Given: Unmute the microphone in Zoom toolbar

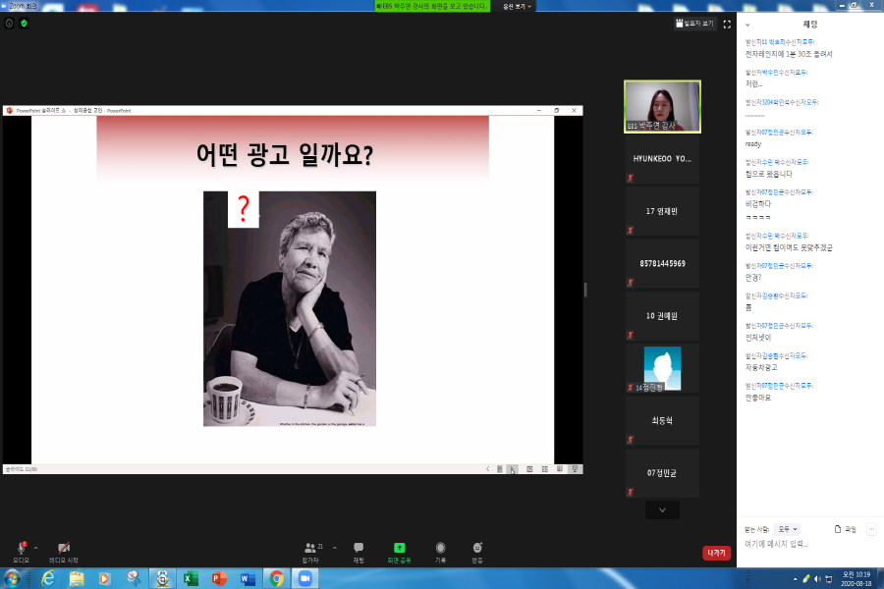Looking at the screenshot, I should pyautogui.click(x=21, y=548).
